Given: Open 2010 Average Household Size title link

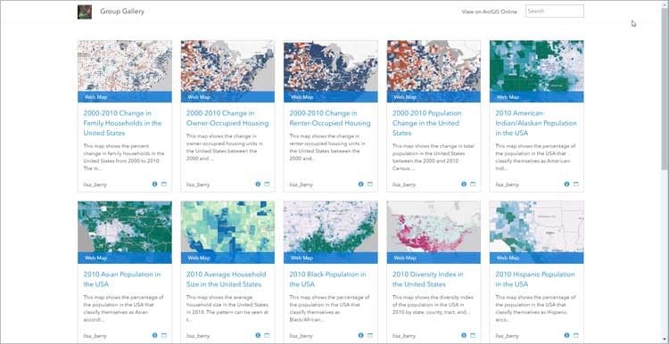Looking at the screenshot, I should [227, 279].
